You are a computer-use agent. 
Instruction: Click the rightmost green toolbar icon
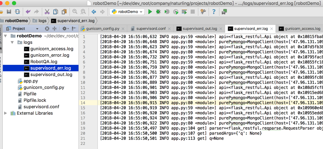224,12
